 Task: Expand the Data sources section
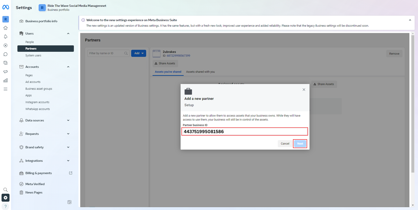point(68,120)
